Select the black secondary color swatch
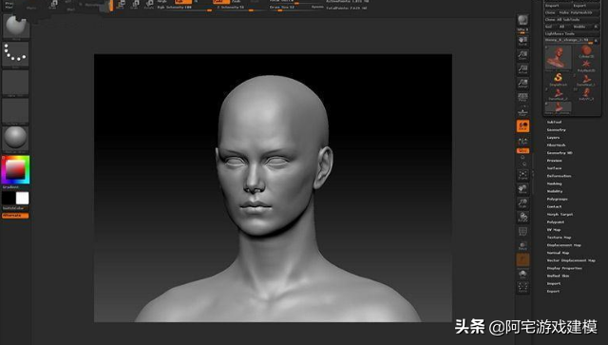Image resolution: width=608 pixels, height=345 pixels. tap(9, 198)
